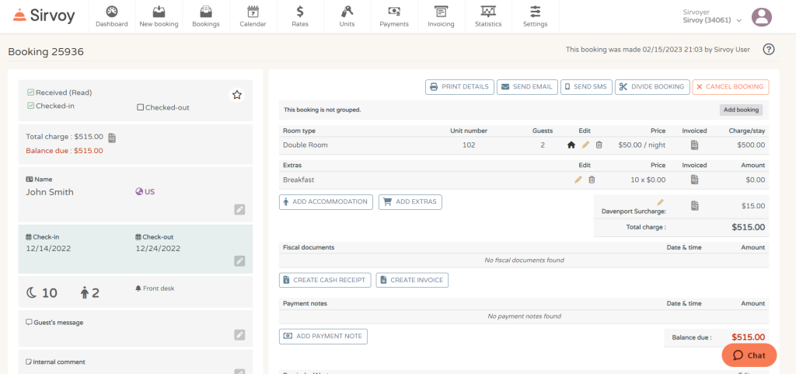Click the house icon for unit 102

[x=571, y=145]
